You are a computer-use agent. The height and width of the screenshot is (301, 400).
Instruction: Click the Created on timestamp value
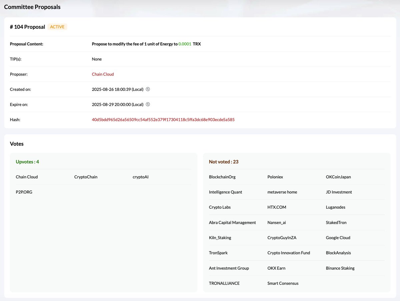pyautogui.click(x=117, y=89)
